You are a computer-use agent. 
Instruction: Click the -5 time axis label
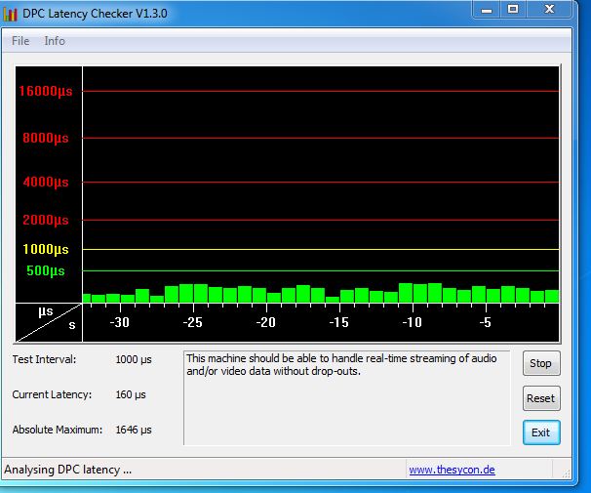coord(486,322)
